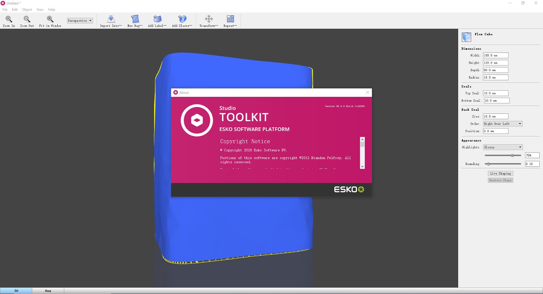Click the ESKO logo in About dialog
Viewport: 543px width, 294px height.
coord(349,189)
